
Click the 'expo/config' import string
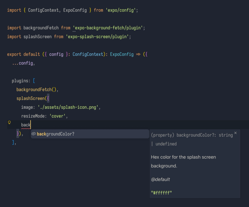coord(121,10)
